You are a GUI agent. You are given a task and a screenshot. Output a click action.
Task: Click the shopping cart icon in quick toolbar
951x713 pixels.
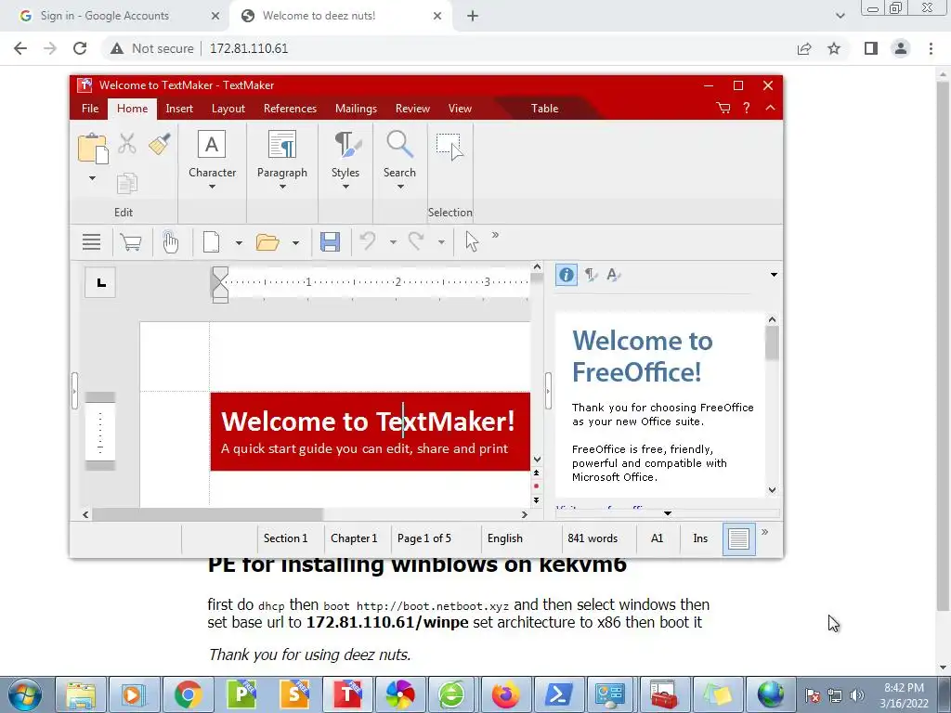131,242
